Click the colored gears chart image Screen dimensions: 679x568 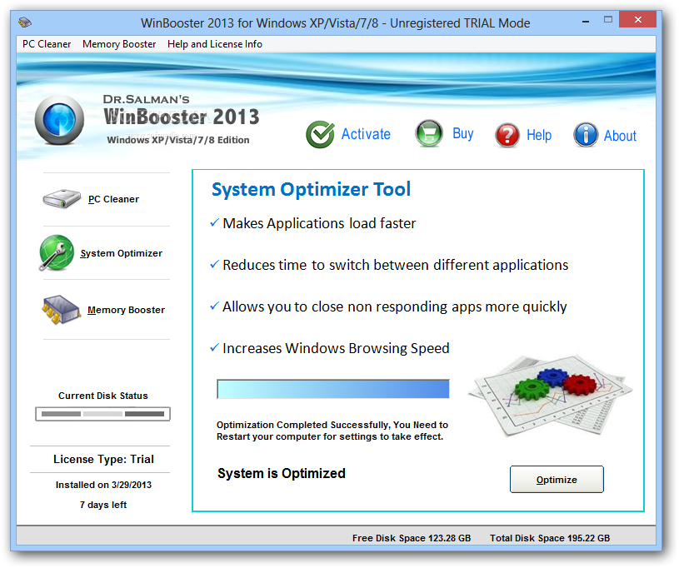[x=550, y=396]
